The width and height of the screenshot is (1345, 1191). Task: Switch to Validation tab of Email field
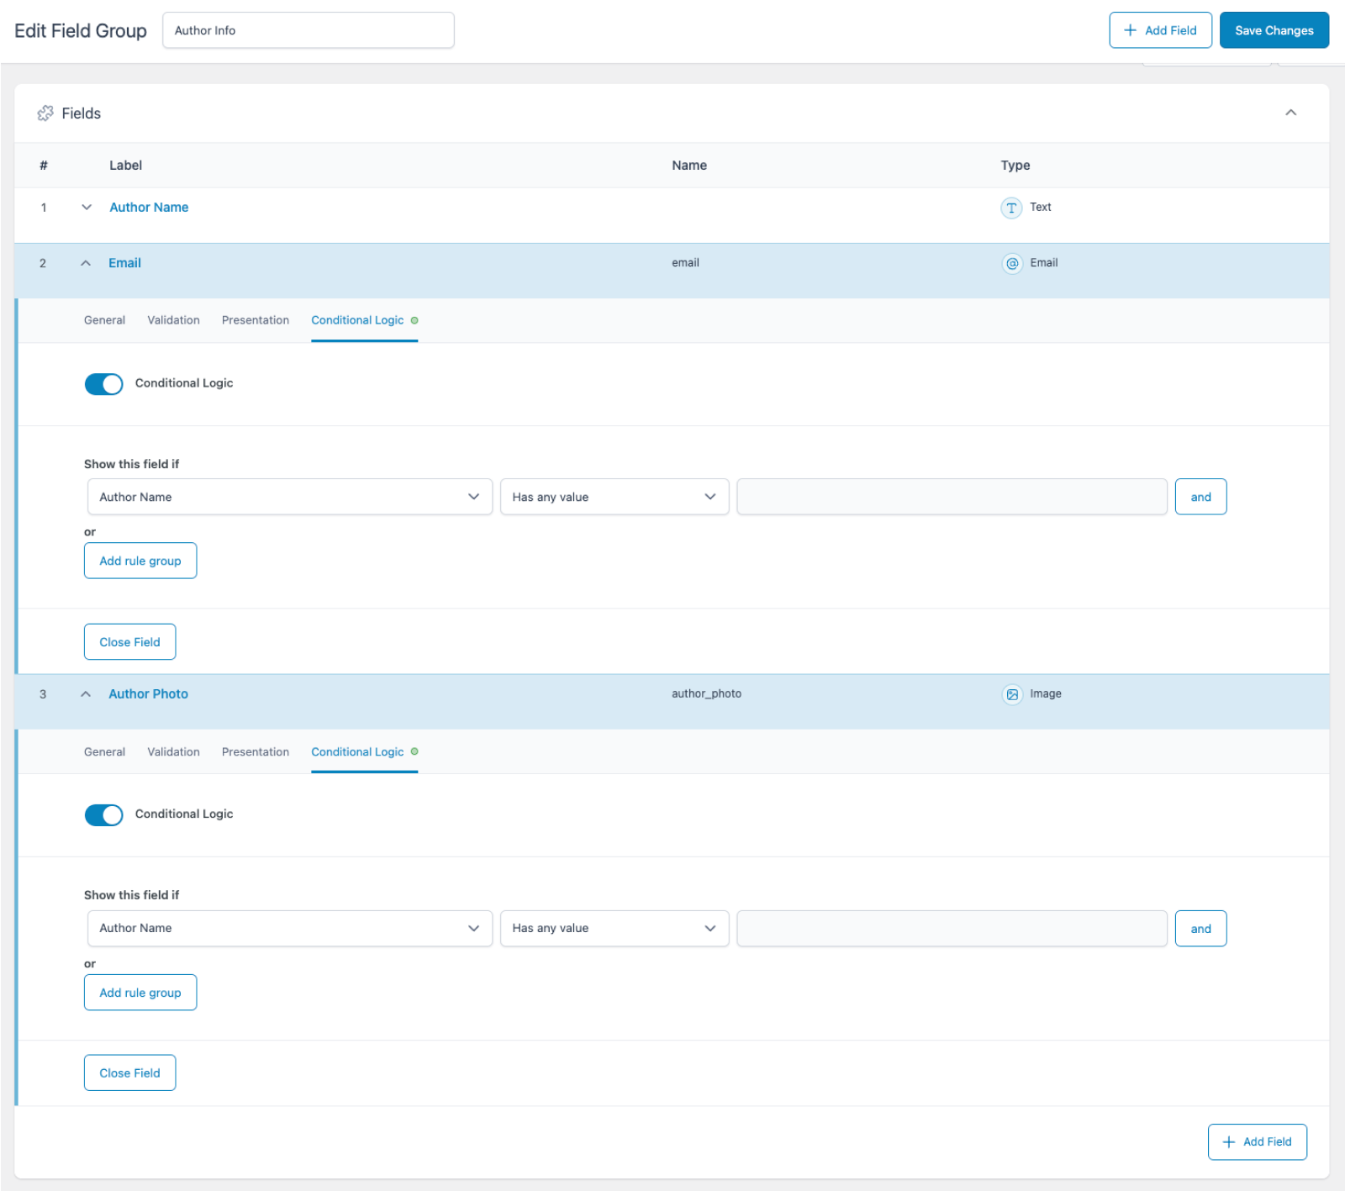pyautogui.click(x=173, y=319)
